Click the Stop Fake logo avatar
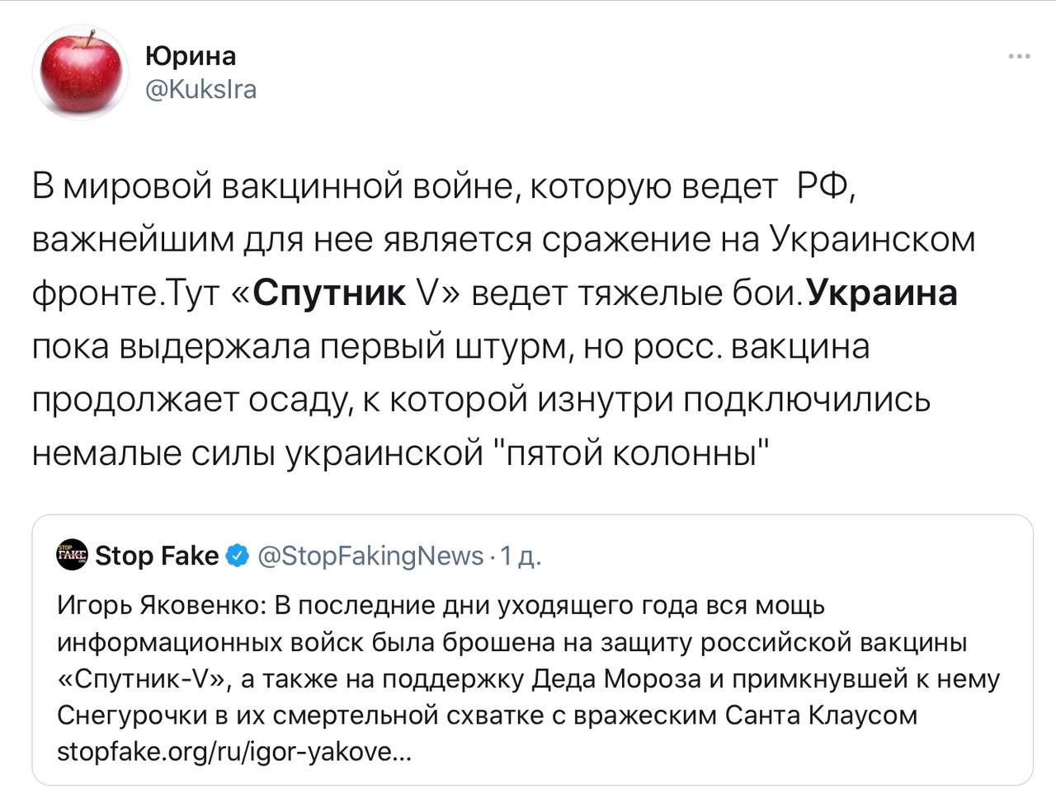The width and height of the screenshot is (1056, 793). point(72,556)
